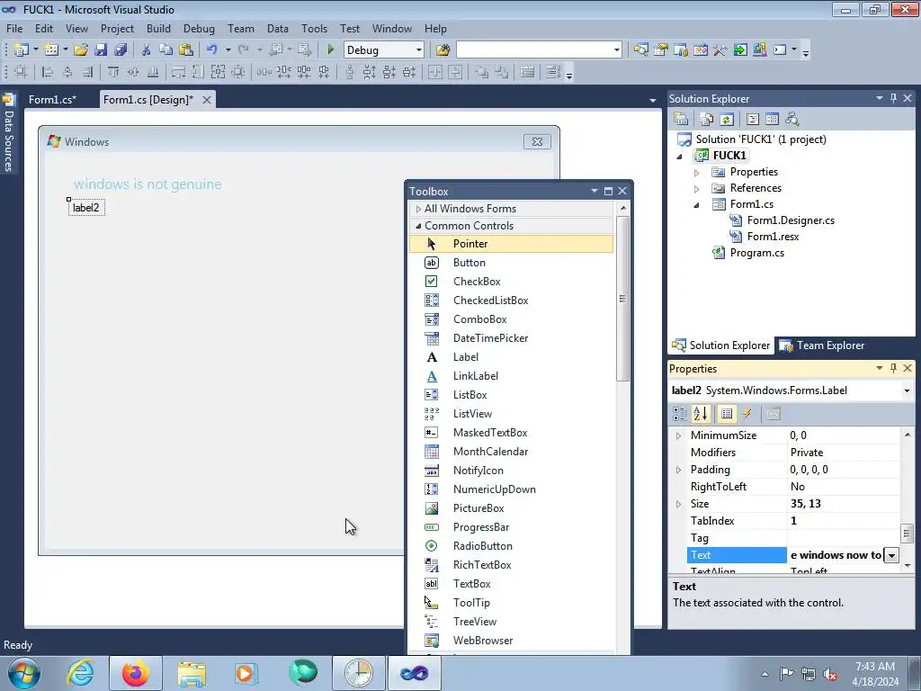Click the Tab Order icon in layout toolbar
Image resolution: width=921 pixels, height=691 pixels.
pos(553,72)
